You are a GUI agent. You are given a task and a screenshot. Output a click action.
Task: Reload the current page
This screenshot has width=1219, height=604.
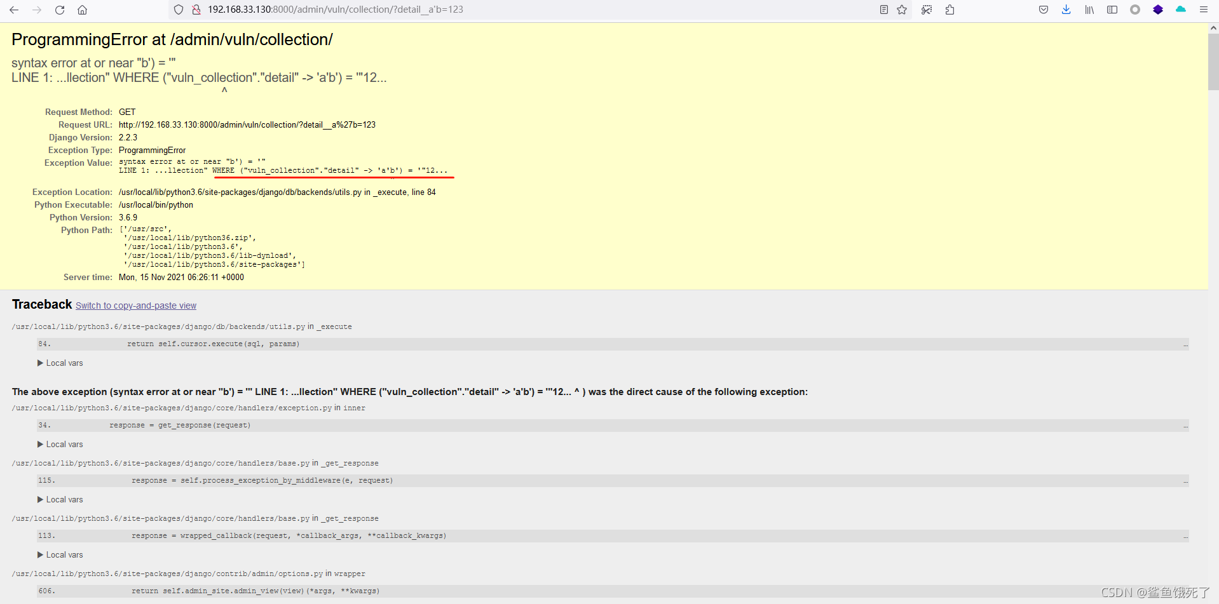point(60,10)
